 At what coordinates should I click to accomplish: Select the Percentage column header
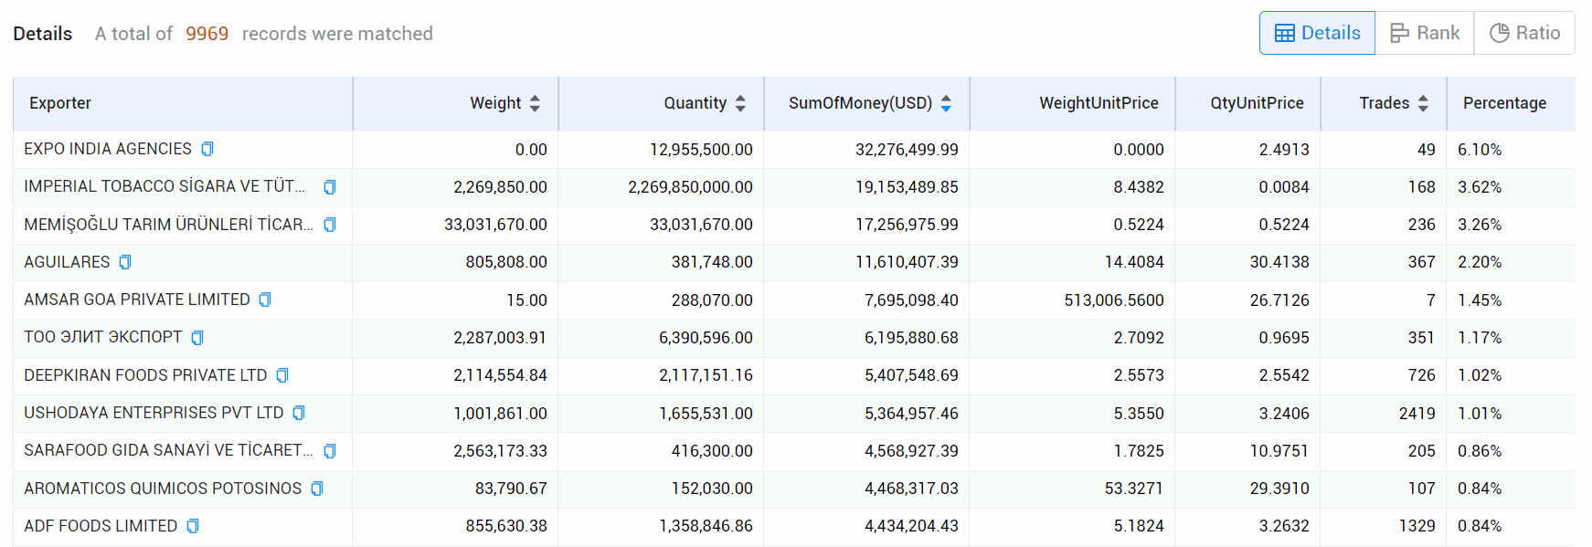(x=1504, y=103)
